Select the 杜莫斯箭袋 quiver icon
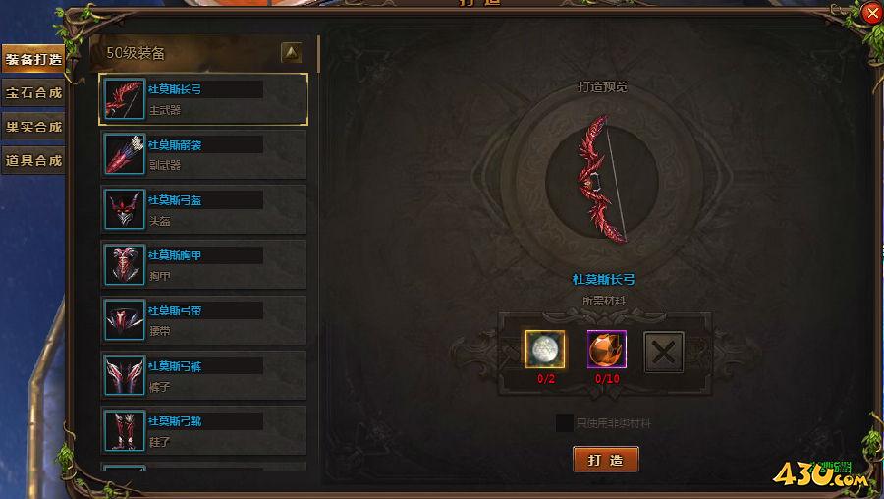This screenshot has width=884, height=499. (x=124, y=154)
